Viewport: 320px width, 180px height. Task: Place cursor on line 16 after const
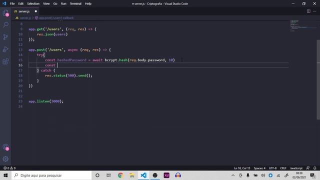point(57,65)
